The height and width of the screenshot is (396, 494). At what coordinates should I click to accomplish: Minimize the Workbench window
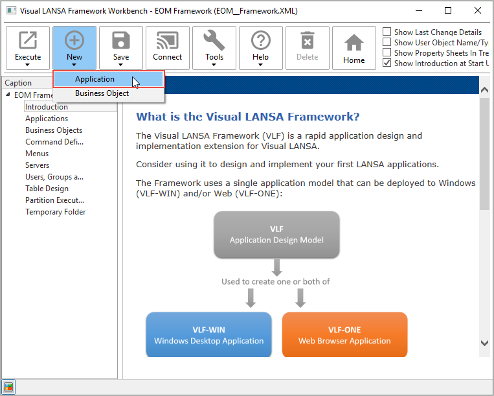(419, 11)
